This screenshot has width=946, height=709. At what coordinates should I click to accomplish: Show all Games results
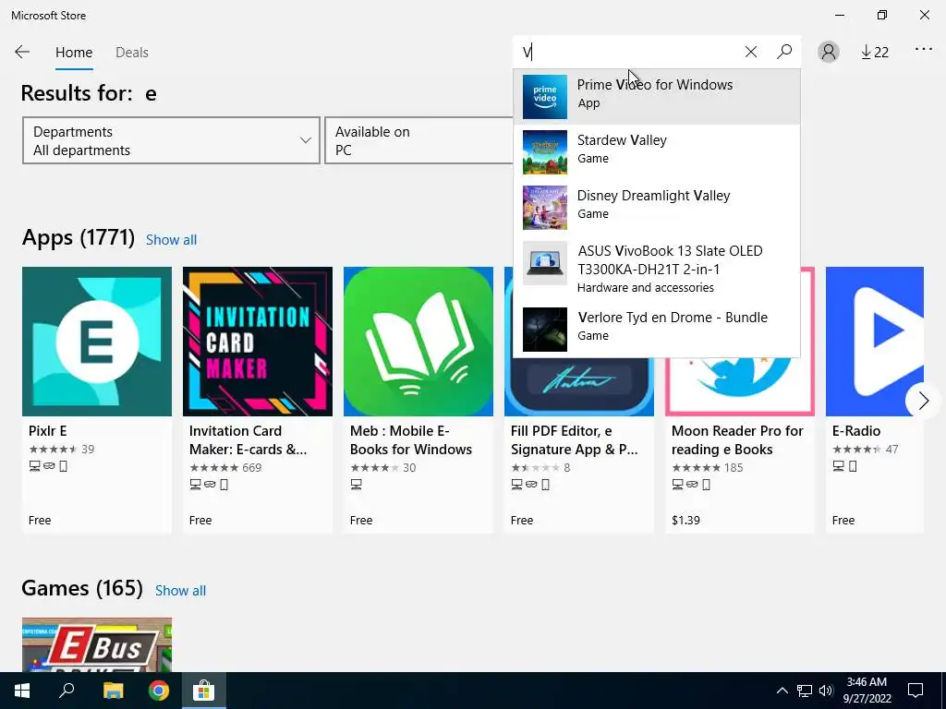pos(180,590)
